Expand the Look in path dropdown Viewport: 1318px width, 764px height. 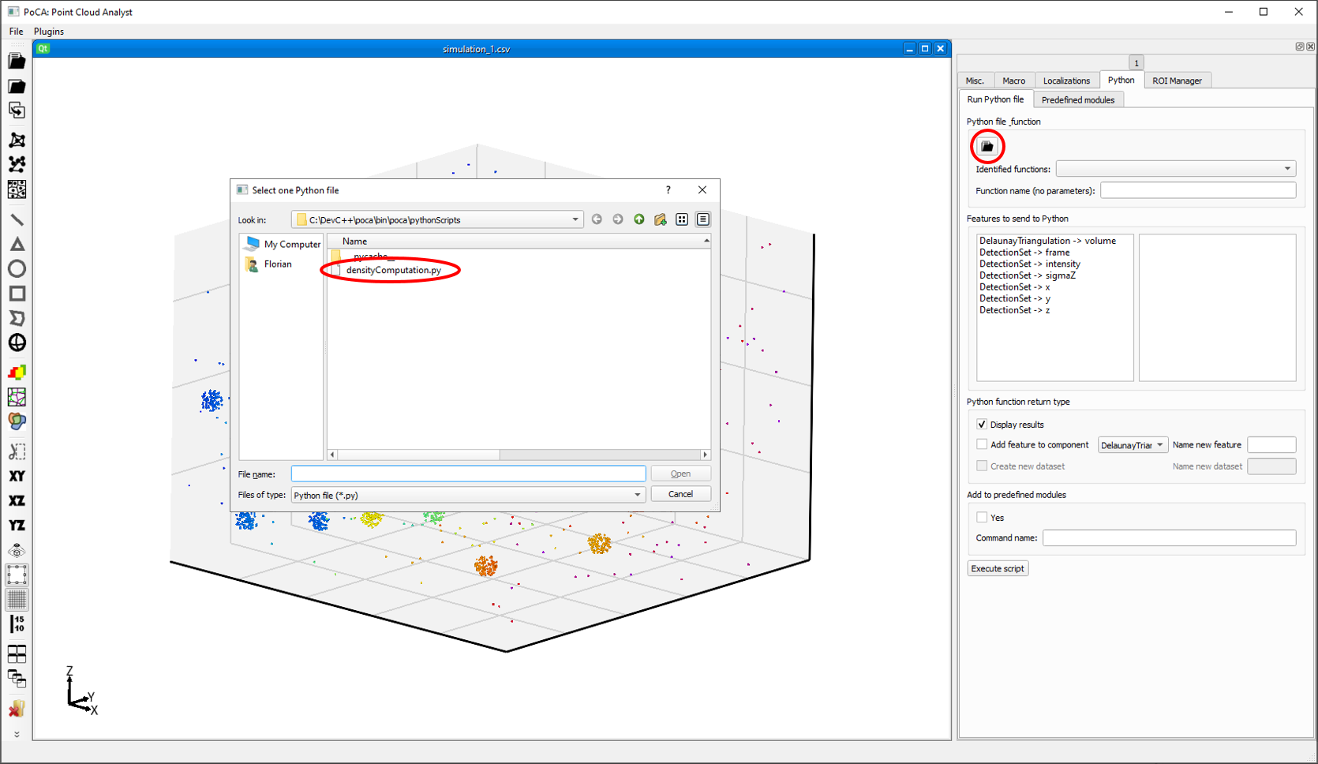pos(575,219)
